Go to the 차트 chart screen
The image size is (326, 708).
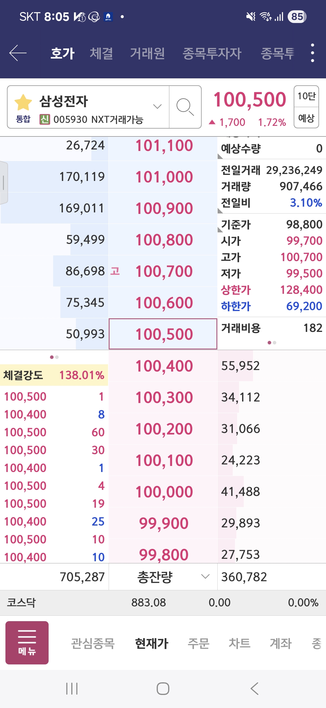239,643
